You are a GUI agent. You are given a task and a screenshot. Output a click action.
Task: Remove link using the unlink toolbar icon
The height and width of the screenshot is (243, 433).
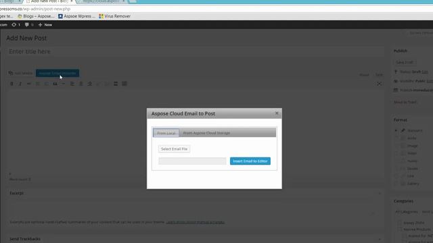point(107,84)
